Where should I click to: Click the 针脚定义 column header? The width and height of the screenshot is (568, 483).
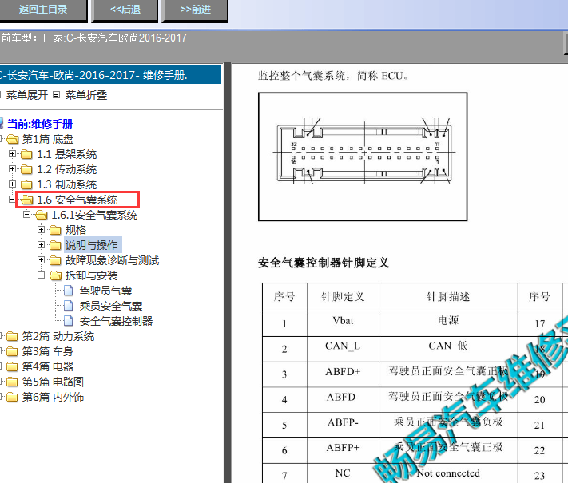pyautogui.click(x=343, y=297)
